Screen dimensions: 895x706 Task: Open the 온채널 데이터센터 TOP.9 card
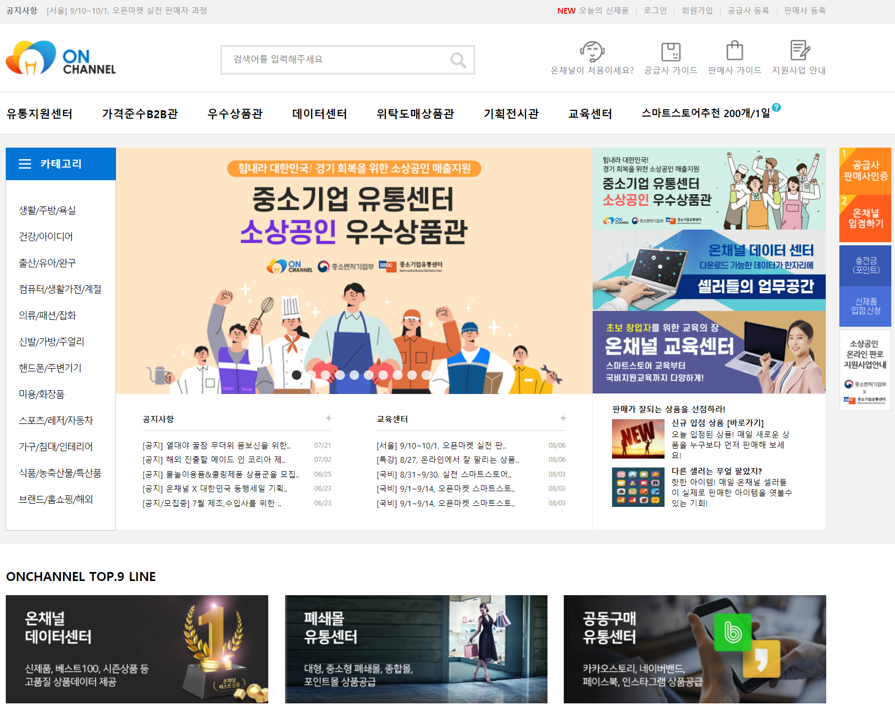point(137,649)
